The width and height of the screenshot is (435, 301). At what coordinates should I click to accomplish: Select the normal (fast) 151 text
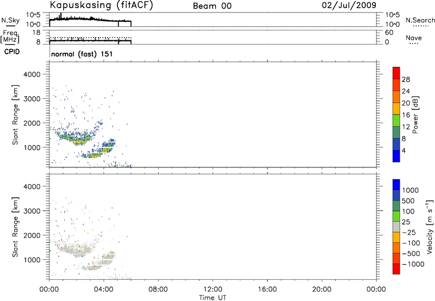[x=82, y=54]
